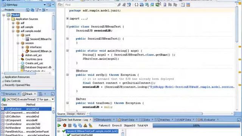Screen dimensions: 242x136
Task: Run the JUnit tests with green play icon
Action: pyautogui.click(x=59, y=125)
